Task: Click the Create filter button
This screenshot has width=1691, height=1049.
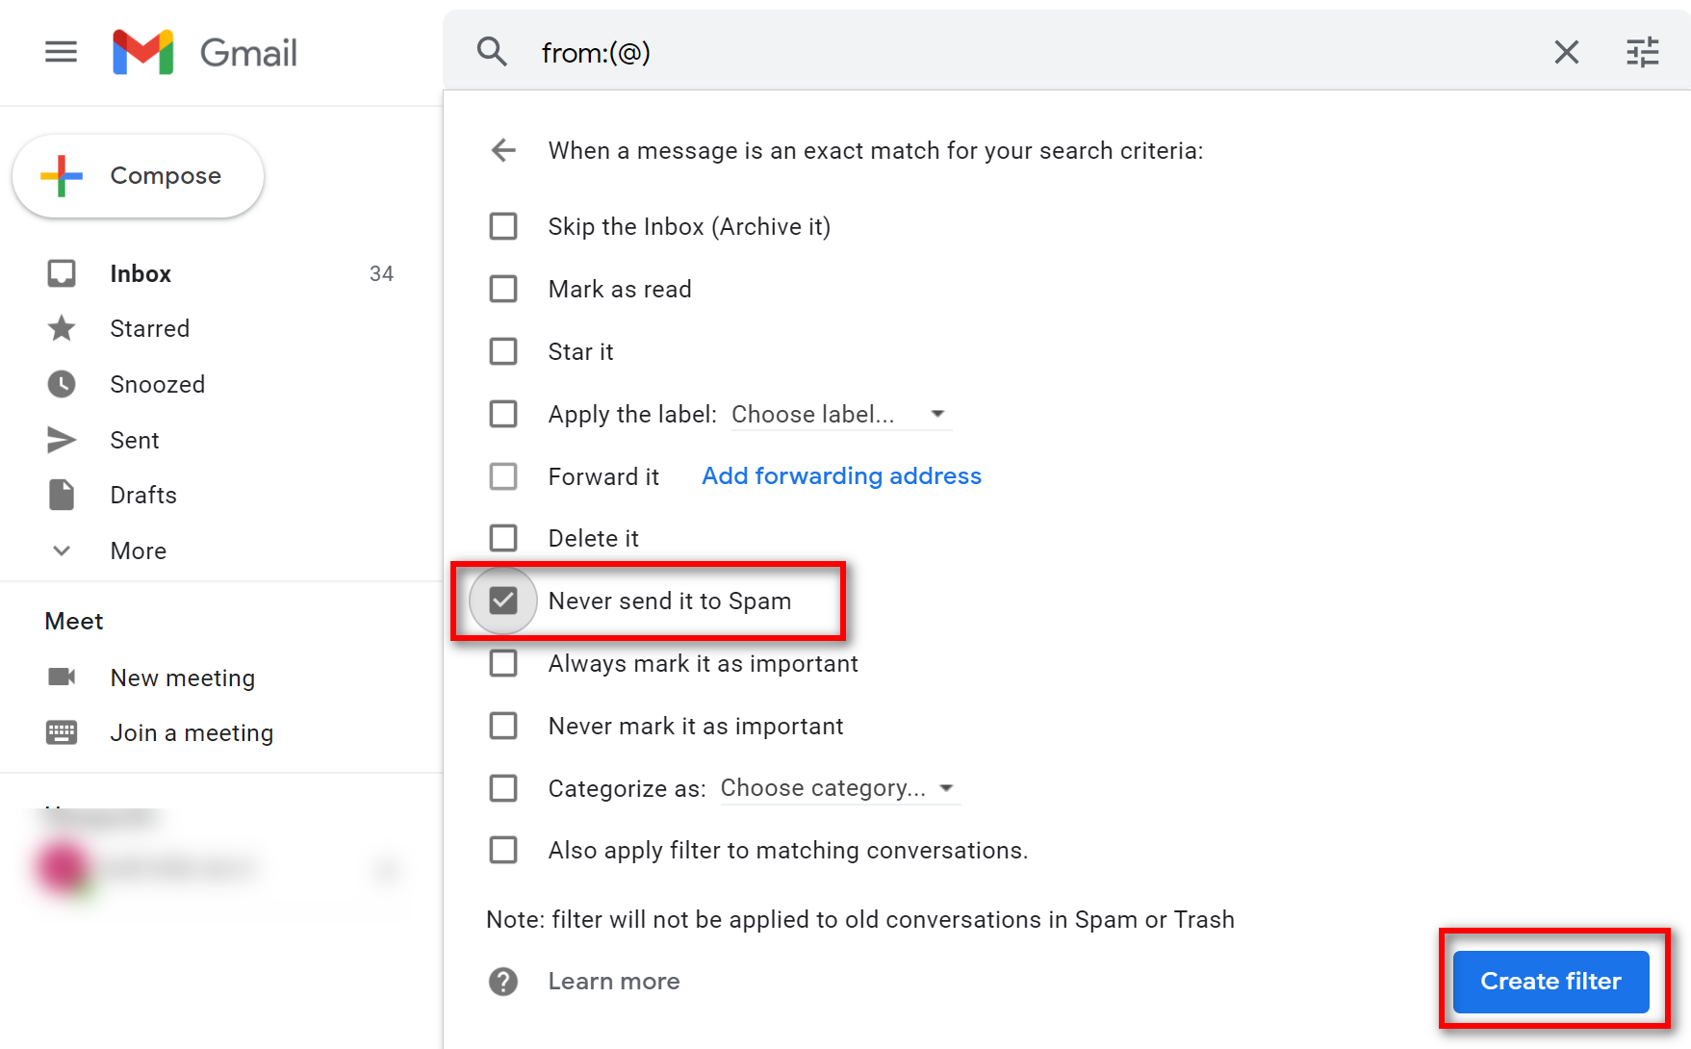Action: coord(1550,981)
